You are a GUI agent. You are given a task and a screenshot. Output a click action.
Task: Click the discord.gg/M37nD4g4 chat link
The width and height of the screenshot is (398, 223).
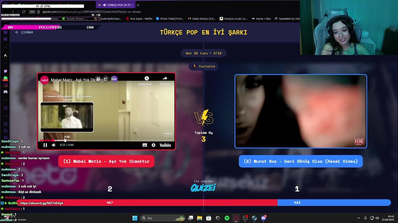click(42, 203)
